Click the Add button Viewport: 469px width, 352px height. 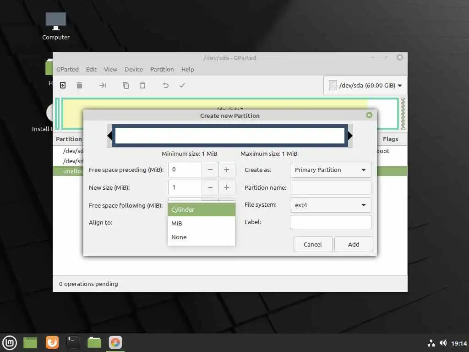coord(354,244)
